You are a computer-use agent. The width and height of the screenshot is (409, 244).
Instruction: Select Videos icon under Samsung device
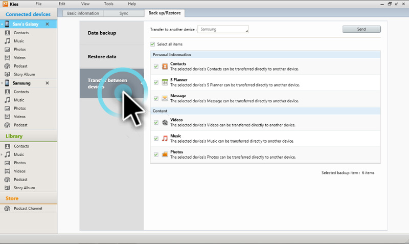click(x=7, y=117)
